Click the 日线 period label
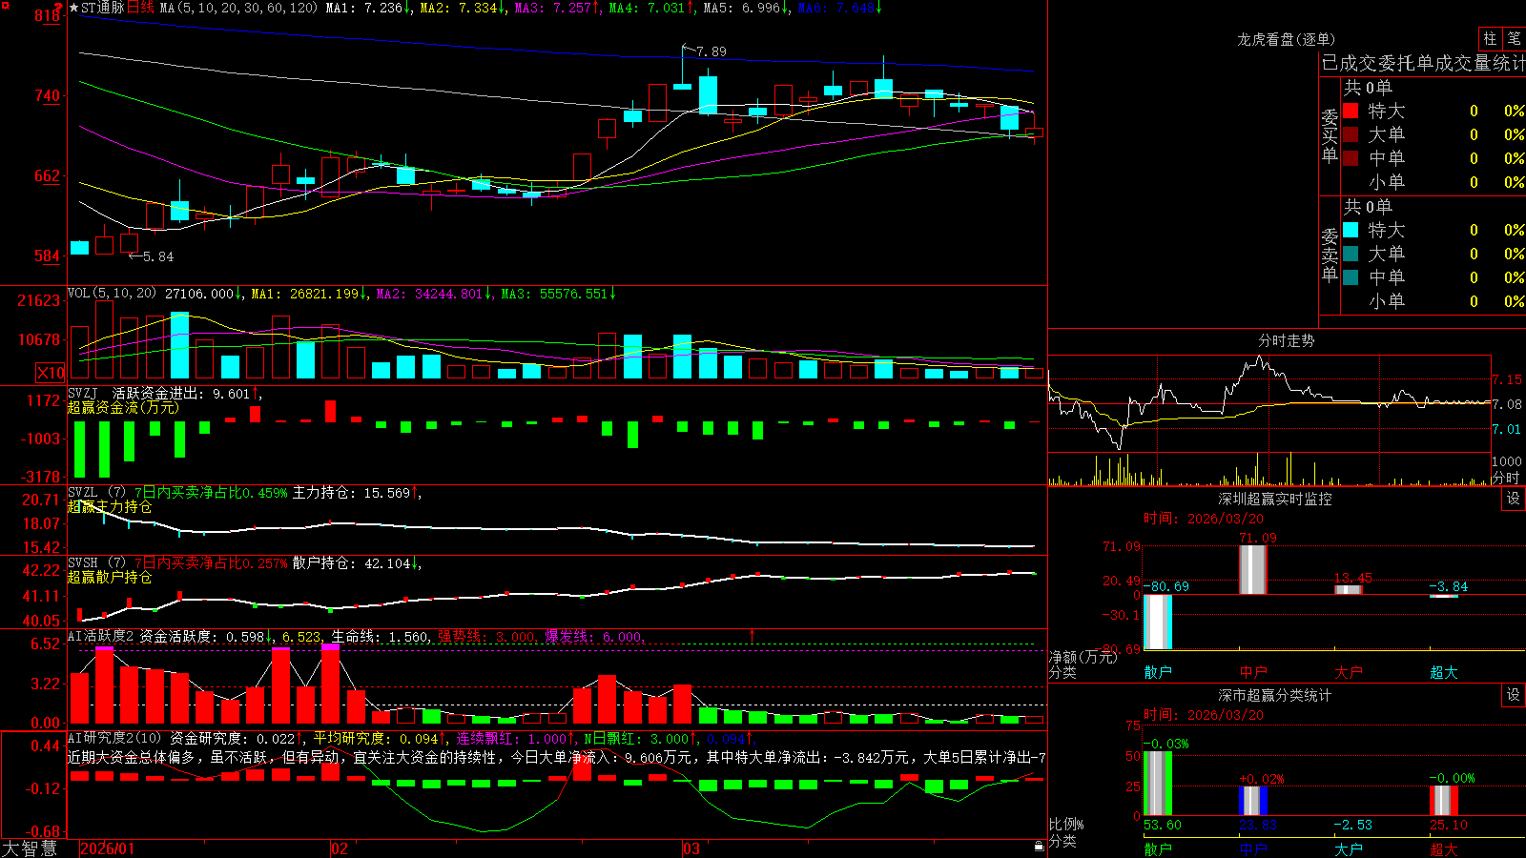 point(140,8)
